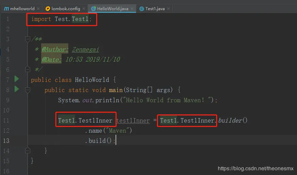The height and width of the screenshot is (175, 297).
Task: Run the HelloWorld class via gutter arrow
Action: click(x=17, y=79)
